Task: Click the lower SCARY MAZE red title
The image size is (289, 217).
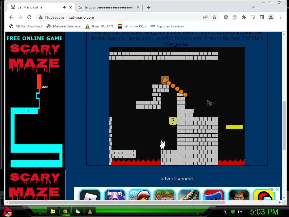Action: click(35, 186)
